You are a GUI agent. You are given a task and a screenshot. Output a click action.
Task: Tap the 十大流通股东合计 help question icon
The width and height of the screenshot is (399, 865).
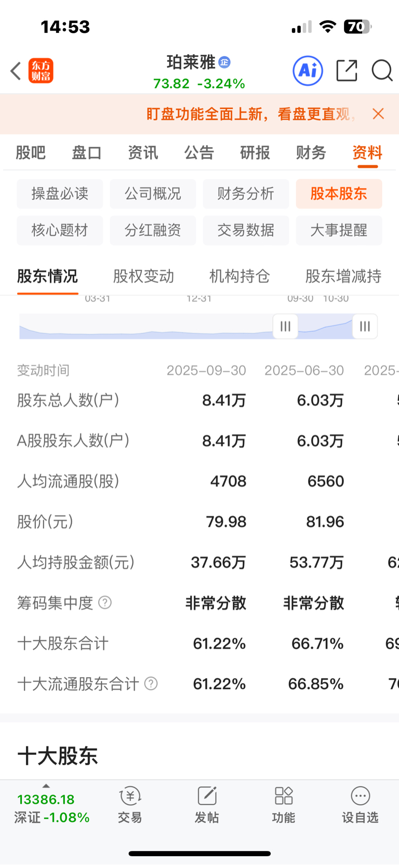(x=151, y=683)
